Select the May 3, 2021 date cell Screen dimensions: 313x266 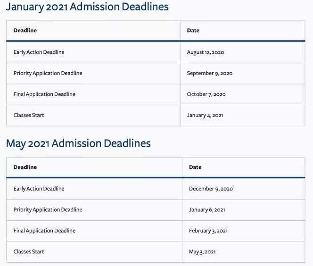pyautogui.click(x=202, y=251)
